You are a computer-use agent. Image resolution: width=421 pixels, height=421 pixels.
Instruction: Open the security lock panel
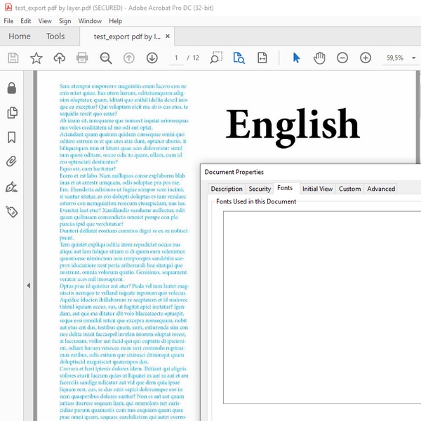pos(11,88)
